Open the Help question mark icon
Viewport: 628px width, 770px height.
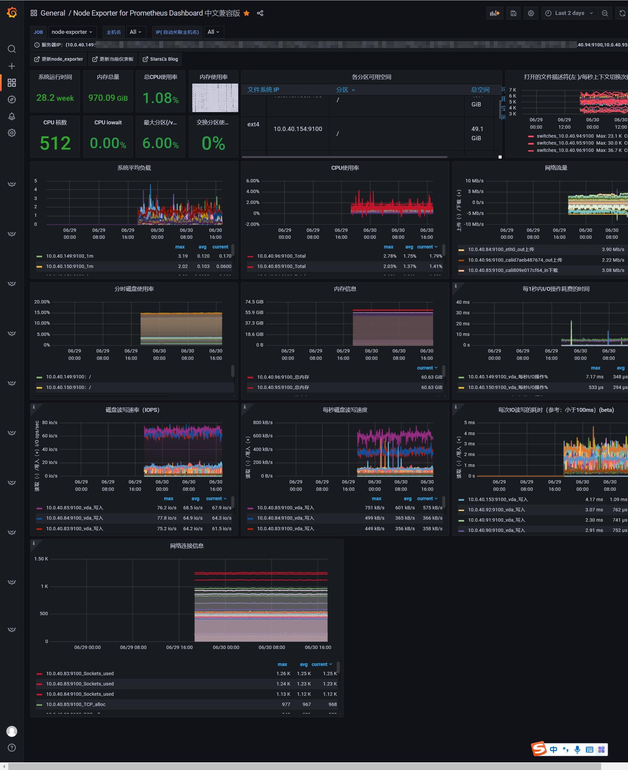[x=12, y=748]
